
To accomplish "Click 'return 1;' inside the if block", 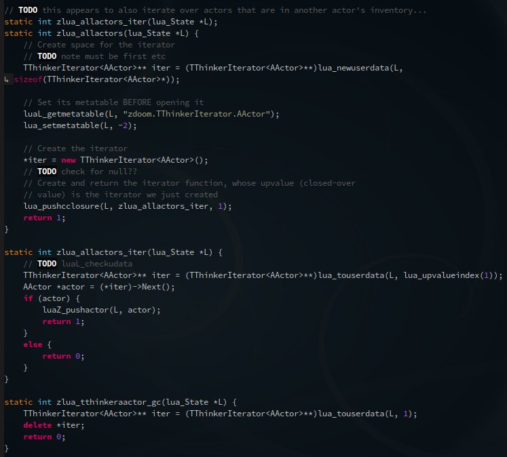I will click(63, 321).
